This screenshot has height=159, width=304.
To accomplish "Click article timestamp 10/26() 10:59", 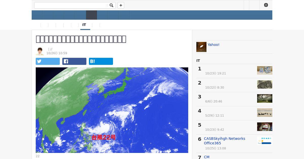I will tap(57, 53).
